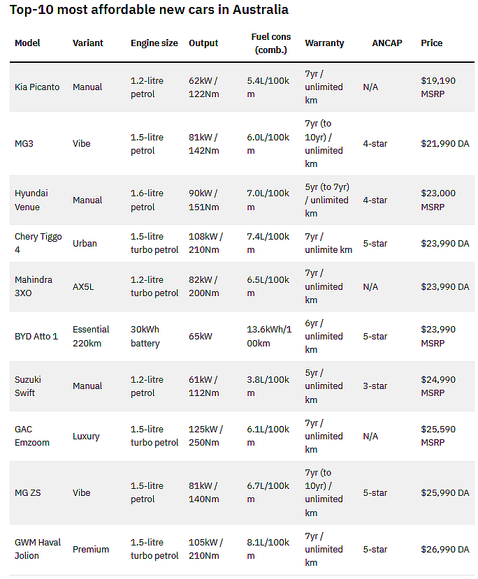
Task: Select the Suzuki Swift model cell
Action: click(28, 386)
